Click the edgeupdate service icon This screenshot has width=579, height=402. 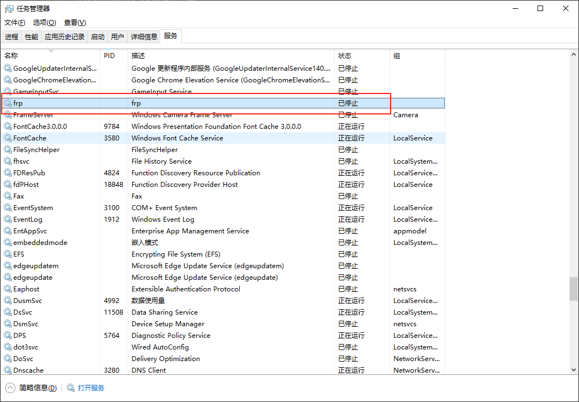pyautogui.click(x=8, y=277)
